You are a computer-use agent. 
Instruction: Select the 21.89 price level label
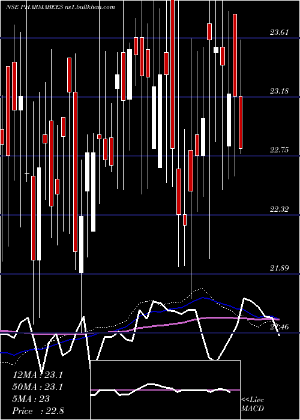(x=279, y=268)
